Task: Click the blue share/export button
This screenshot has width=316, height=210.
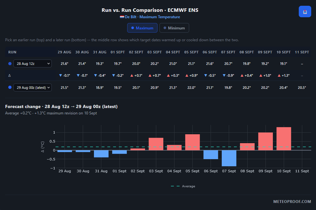Action: click(x=305, y=12)
